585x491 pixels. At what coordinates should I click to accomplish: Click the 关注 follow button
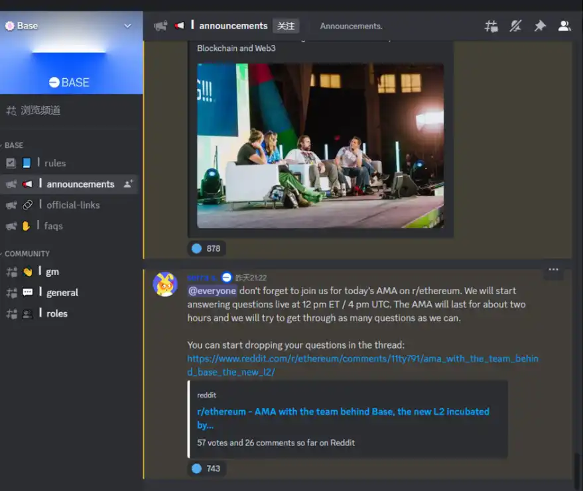tap(286, 26)
